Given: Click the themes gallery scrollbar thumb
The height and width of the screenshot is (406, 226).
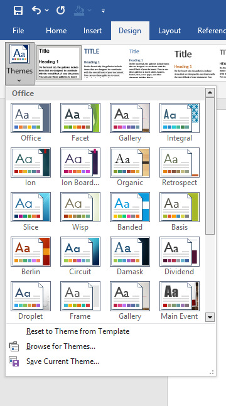Looking at the screenshot, I should 210,166.
